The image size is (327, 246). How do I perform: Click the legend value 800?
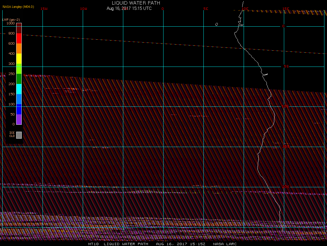tap(12, 33)
